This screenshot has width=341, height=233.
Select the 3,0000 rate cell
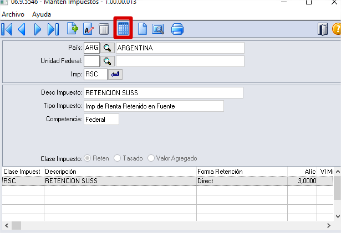tap(302, 181)
